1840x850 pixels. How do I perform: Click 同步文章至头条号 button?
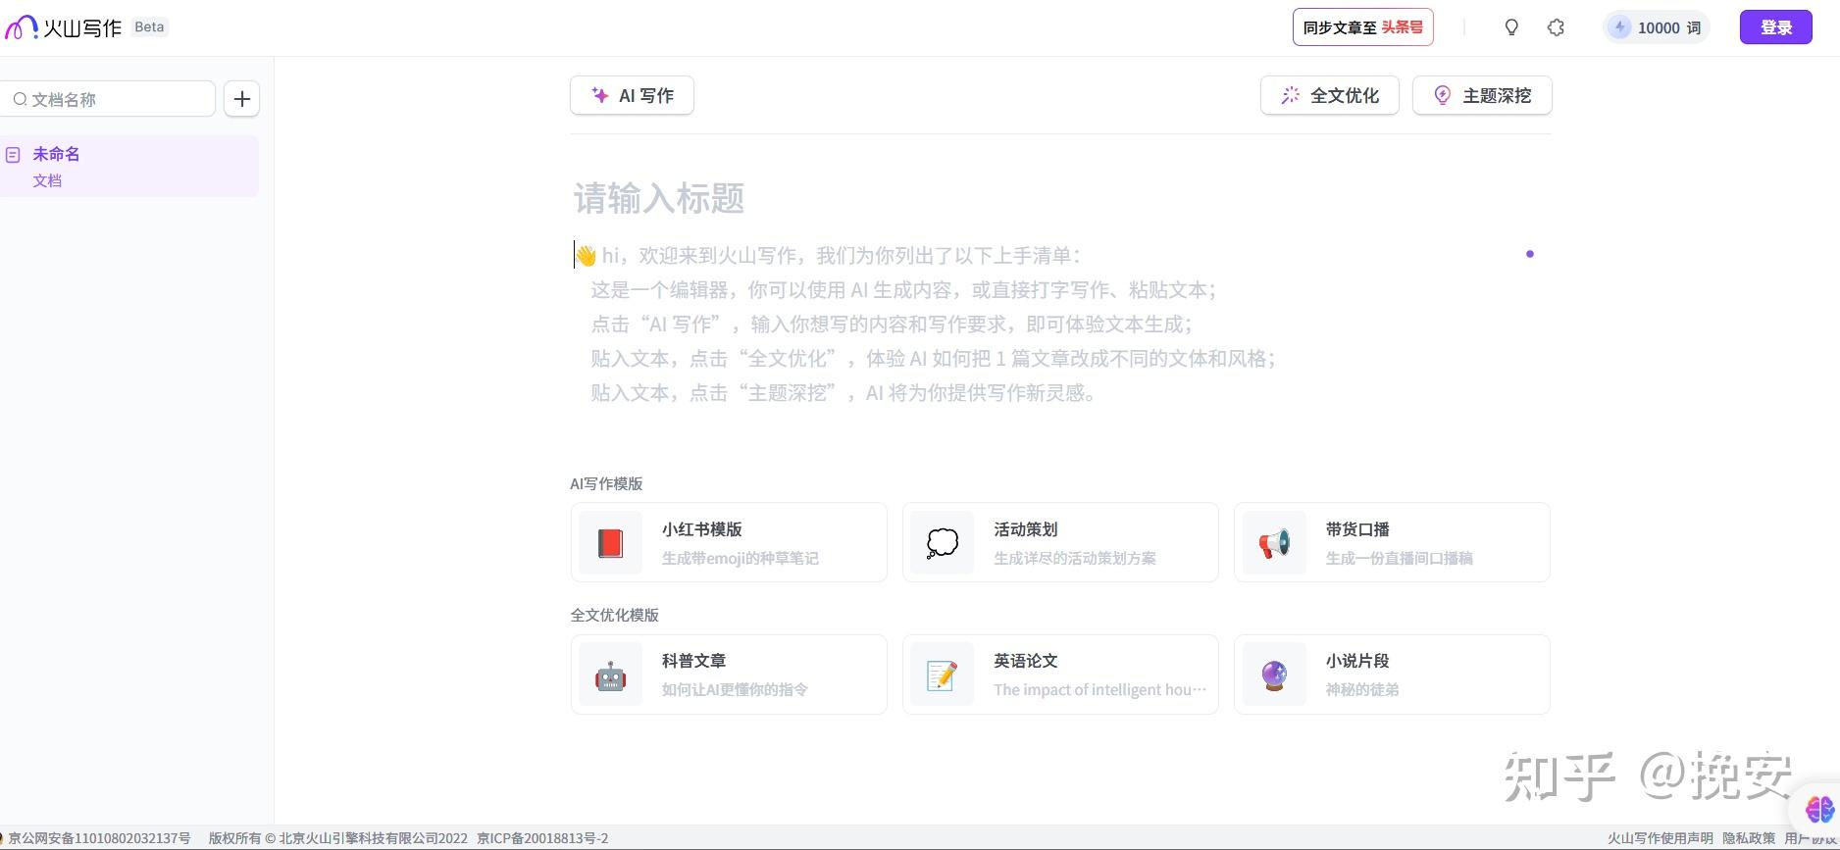[x=1362, y=27]
